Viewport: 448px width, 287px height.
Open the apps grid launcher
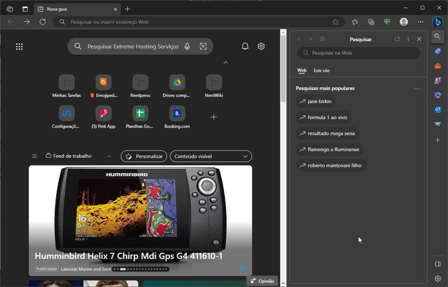point(19,46)
